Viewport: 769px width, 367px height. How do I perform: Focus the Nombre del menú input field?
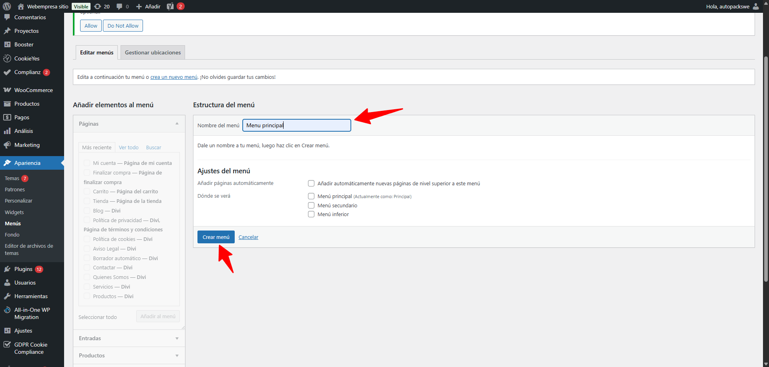[x=297, y=125]
